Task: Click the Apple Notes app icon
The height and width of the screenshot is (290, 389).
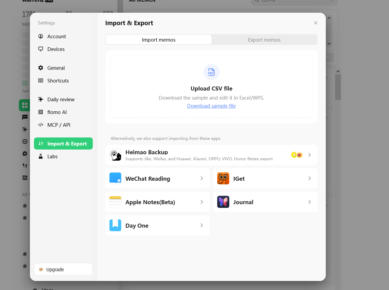Action: pyautogui.click(x=115, y=202)
